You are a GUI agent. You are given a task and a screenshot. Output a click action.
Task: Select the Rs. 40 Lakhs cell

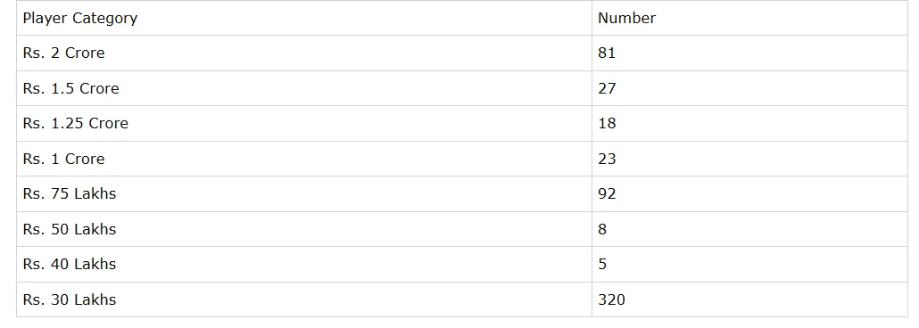pos(303,264)
